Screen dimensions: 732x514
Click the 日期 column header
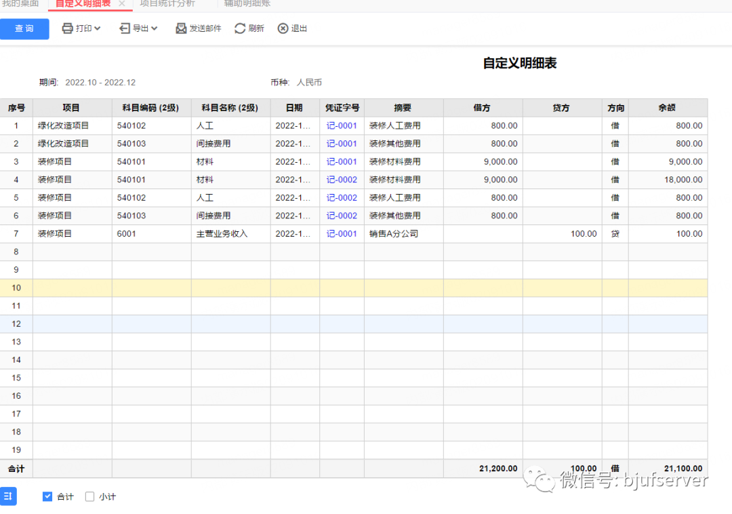295,108
